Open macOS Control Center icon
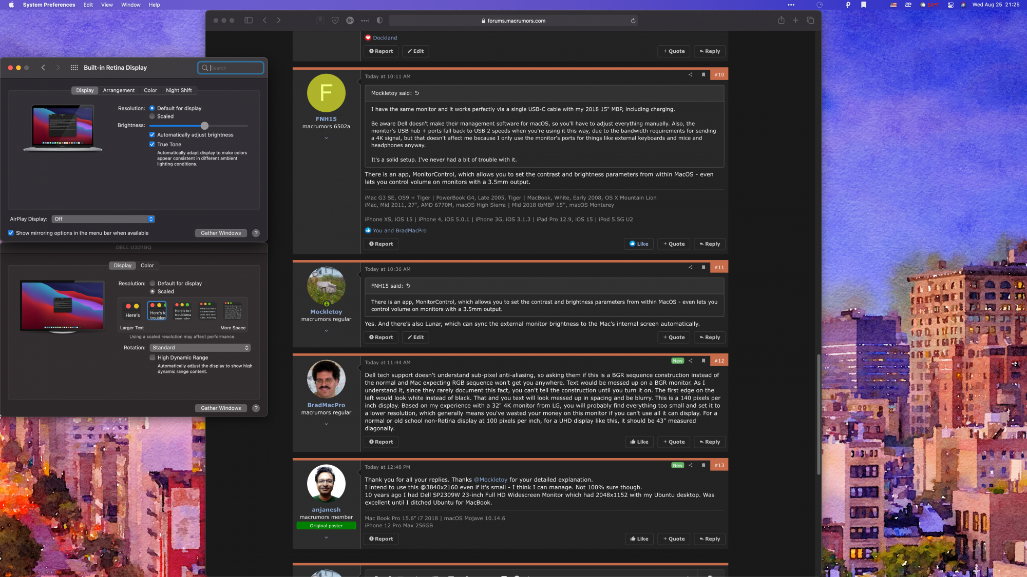Image resolution: width=1027 pixels, height=577 pixels. point(950,5)
